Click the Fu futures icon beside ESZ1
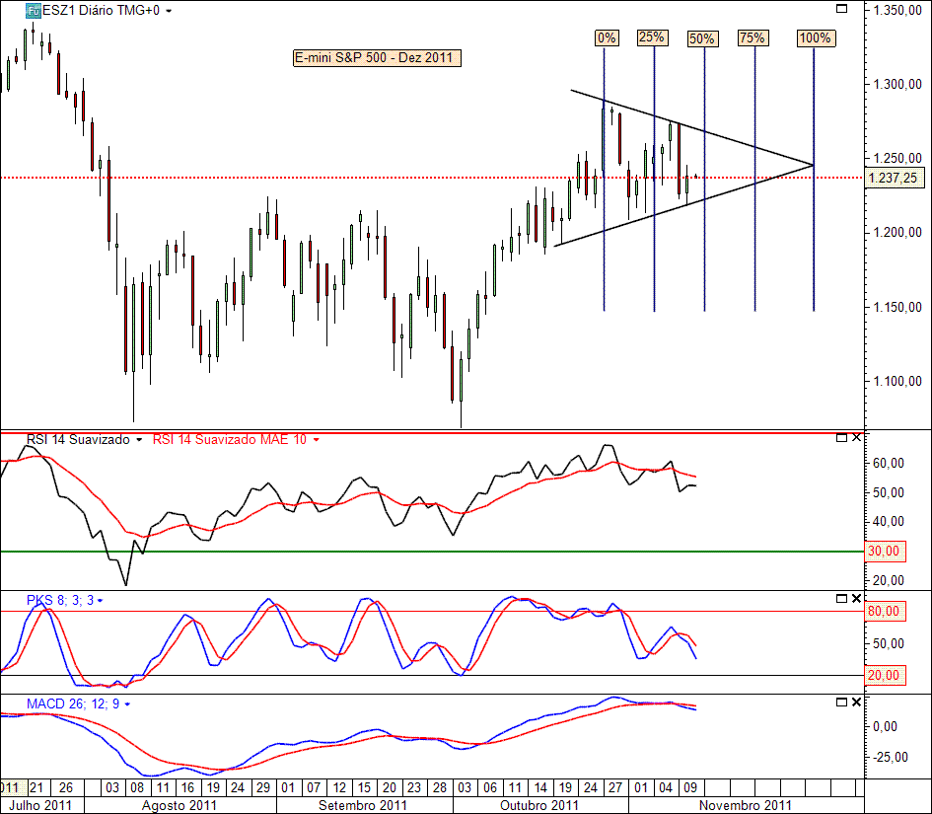The width and height of the screenshot is (932, 814). [34, 10]
